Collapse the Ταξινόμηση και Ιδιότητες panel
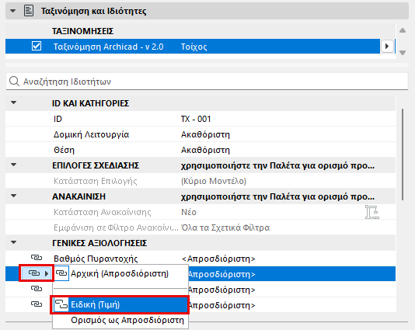This screenshot has height=330, width=415. point(12,11)
